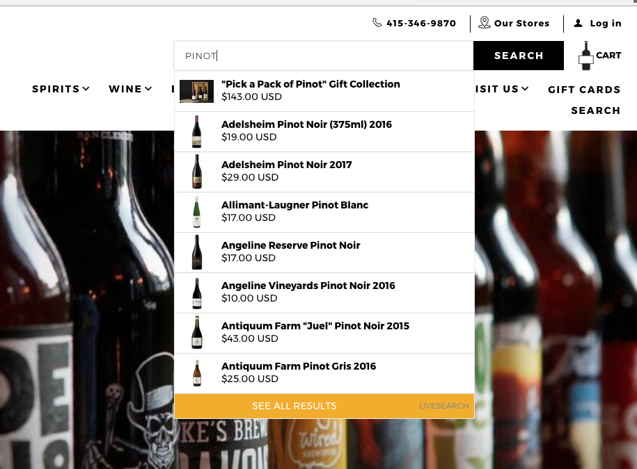The image size is (637, 469).
Task: Select the Antiquum Farm Pinot Gris 2016 result
Action: click(x=298, y=366)
